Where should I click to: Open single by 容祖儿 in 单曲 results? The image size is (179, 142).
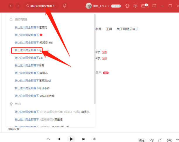[x=52, y=112]
